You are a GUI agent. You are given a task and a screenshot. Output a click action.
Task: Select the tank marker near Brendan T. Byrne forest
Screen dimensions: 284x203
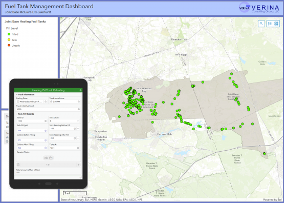coord(264,154)
